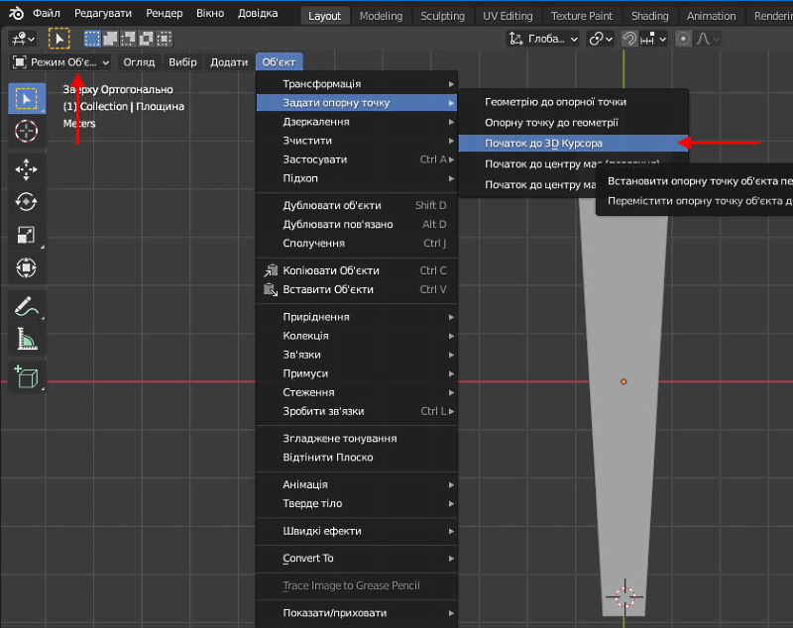Open the snapping options dropdown

653,39
